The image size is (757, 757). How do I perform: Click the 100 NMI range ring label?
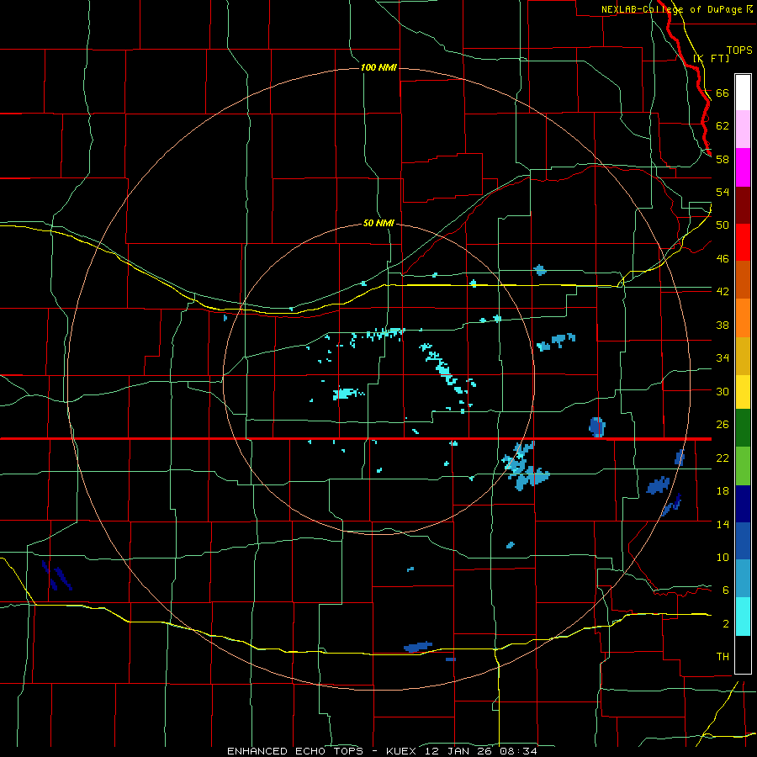pyautogui.click(x=378, y=67)
